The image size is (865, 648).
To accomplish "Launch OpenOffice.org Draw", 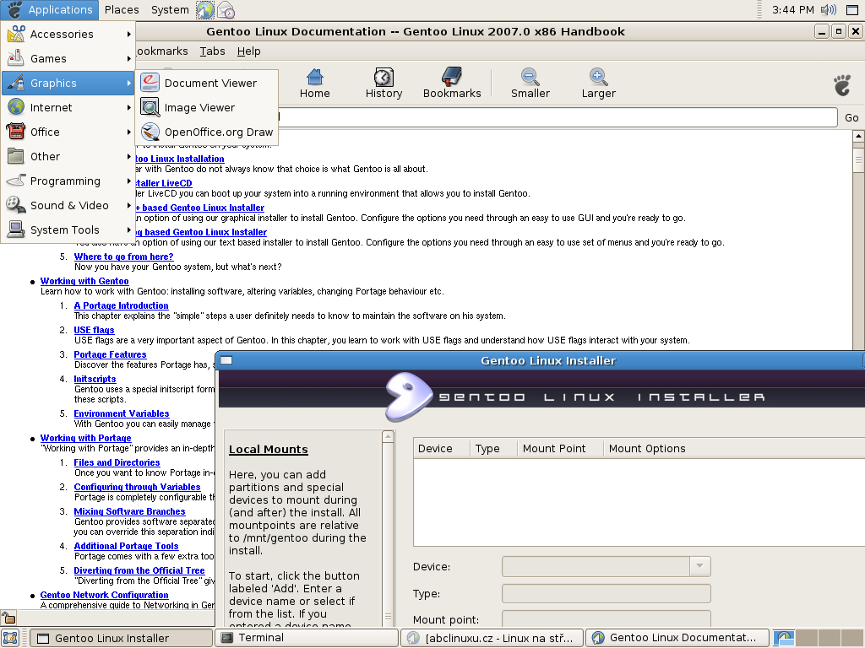I will (x=206, y=132).
